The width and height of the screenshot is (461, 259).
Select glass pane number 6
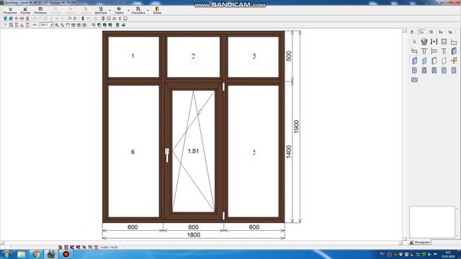tap(133, 152)
